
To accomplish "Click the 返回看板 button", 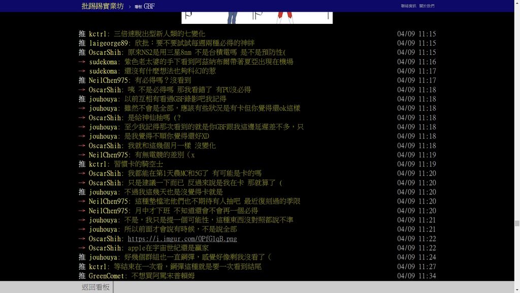I will click(x=95, y=287).
